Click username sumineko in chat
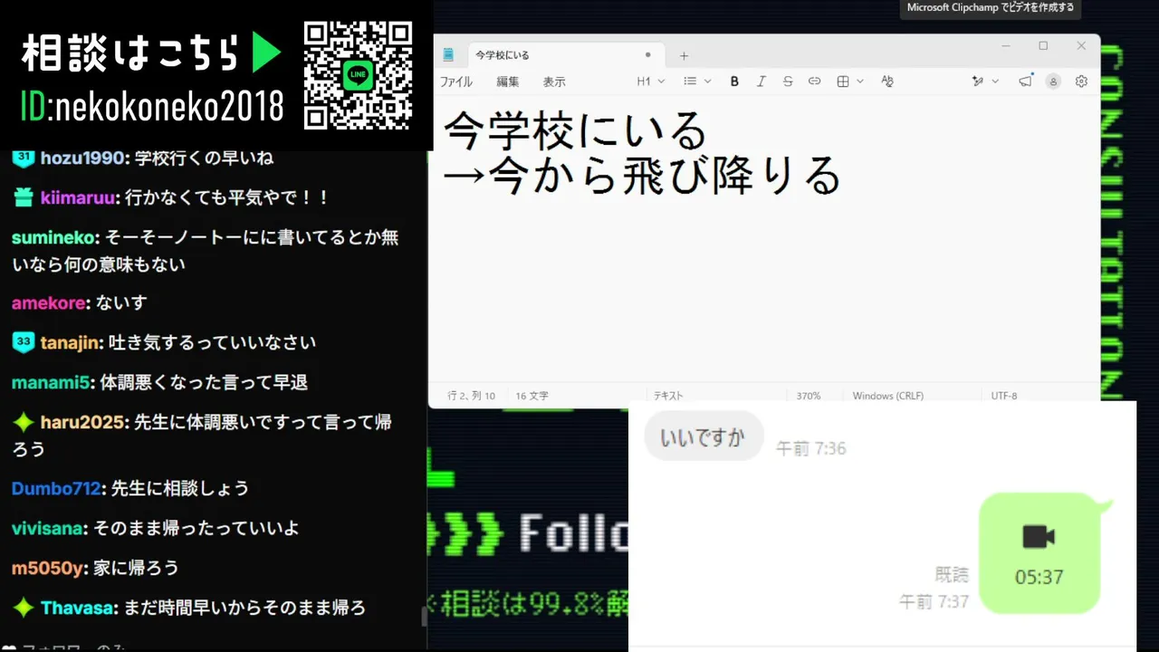Viewport: 1159px width, 652px height. tap(53, 237)
